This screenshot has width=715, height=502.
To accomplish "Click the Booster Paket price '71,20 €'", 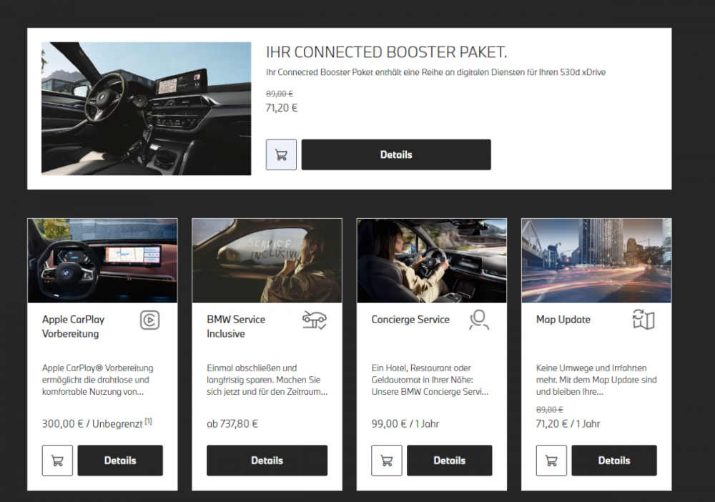I will tap(282, 108).
